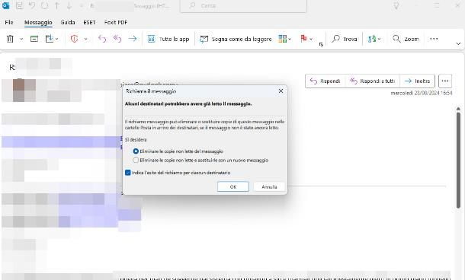Click the Outlook app icon in title bar

(x=5, y=5)
